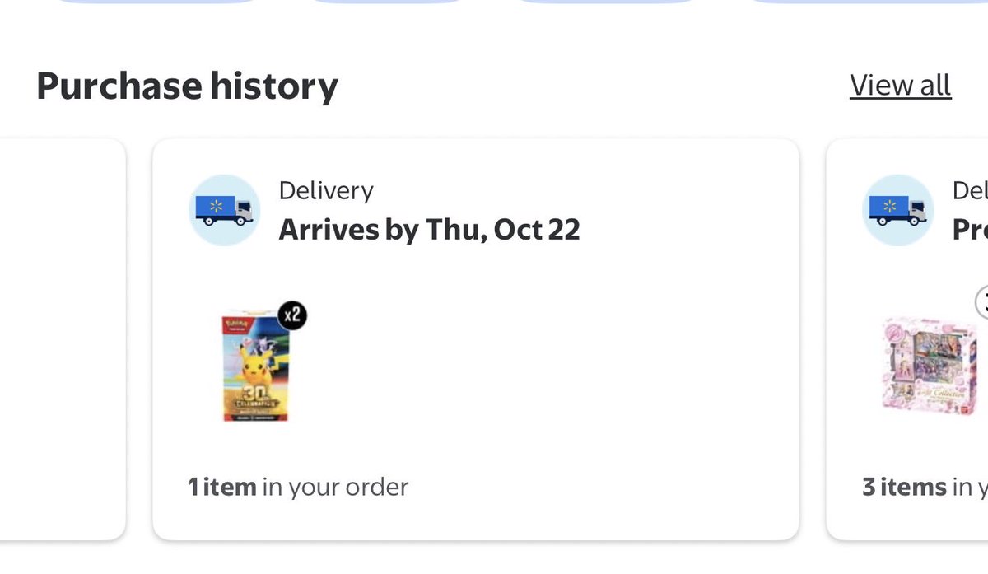Tap the 1 item in your order text
988x574 pixels.
click(x=298, y=487)
